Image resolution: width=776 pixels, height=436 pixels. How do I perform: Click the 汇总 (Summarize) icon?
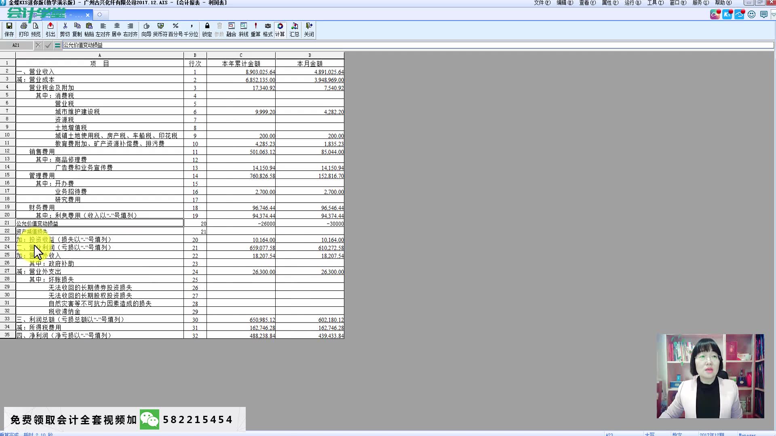(x=295, y=29)
